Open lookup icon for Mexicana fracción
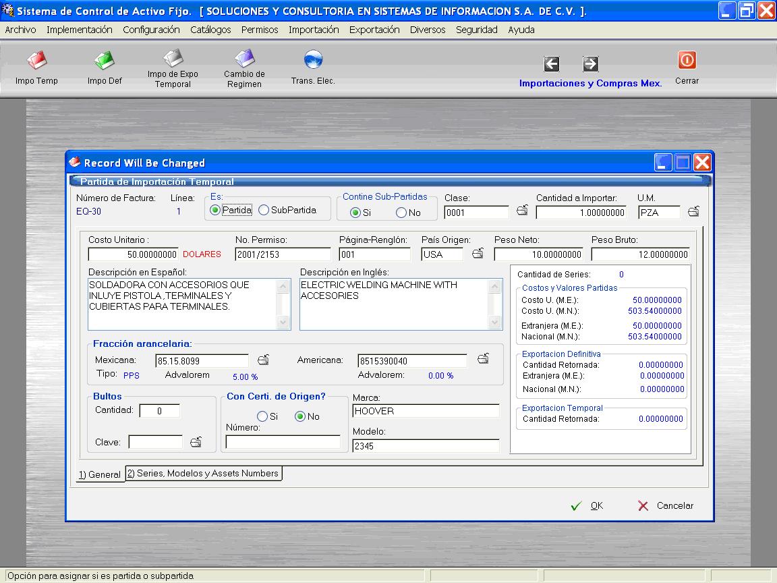Image resolution: width=777 pixels, height=583 pixels. point(263,360)
